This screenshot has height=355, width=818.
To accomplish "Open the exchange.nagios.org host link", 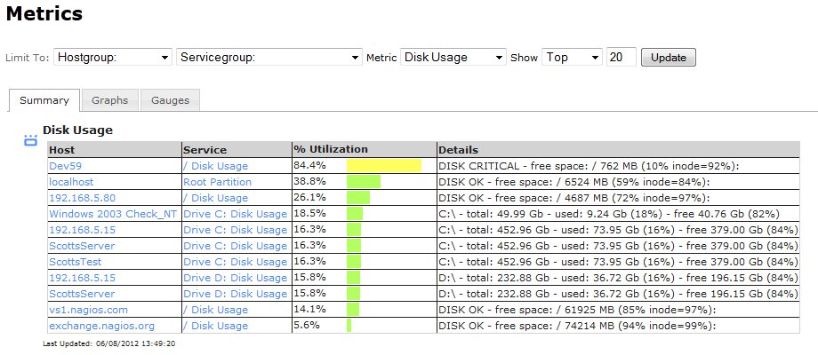I will pyautogui.click(x=101, y=326).
